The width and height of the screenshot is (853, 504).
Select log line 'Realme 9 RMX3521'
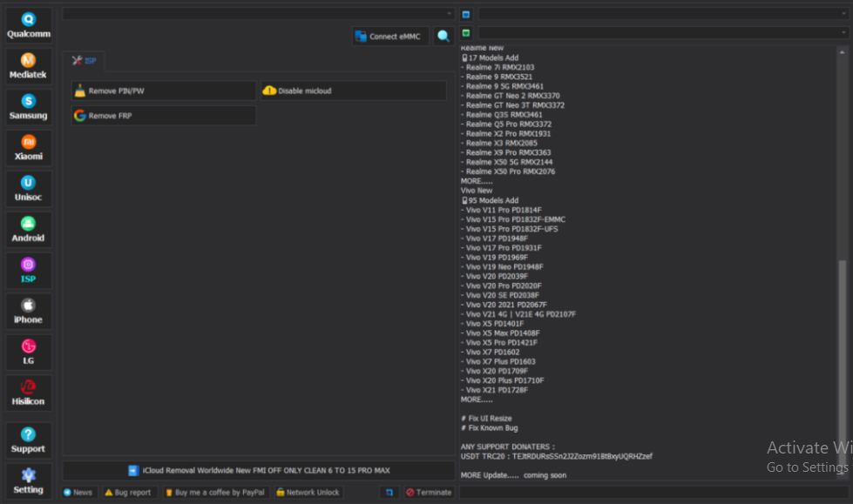tap(497, 77)
